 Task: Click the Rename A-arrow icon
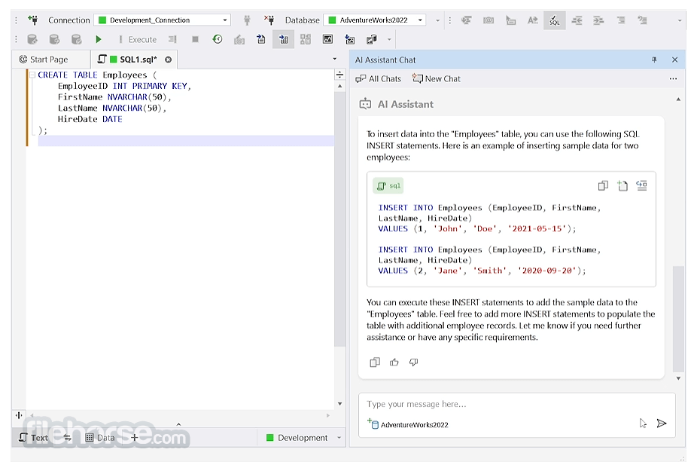532,20
